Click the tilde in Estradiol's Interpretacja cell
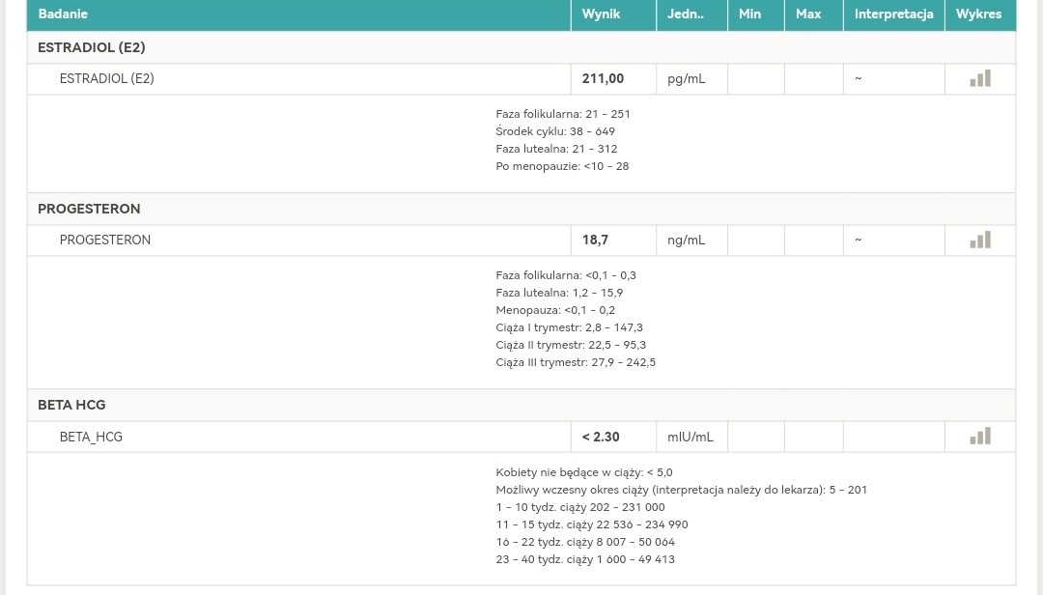The width and height of the screenshot is (1043, 595). pos(858,79)
